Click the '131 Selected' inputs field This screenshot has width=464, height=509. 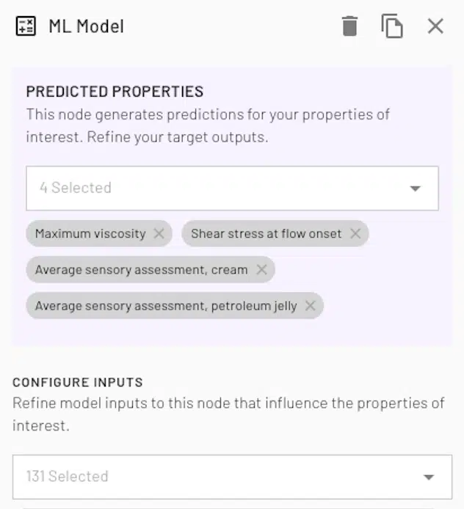pos(213,477)
